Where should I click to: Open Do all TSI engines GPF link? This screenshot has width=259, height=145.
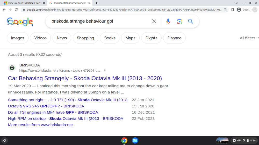click(x=53, y=112)
